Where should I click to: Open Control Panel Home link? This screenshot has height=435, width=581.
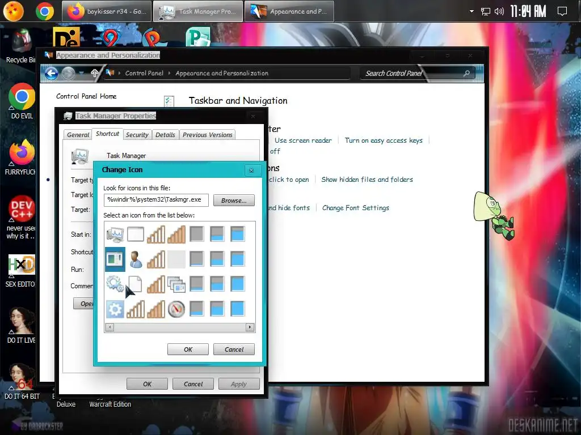pos(86,96)
